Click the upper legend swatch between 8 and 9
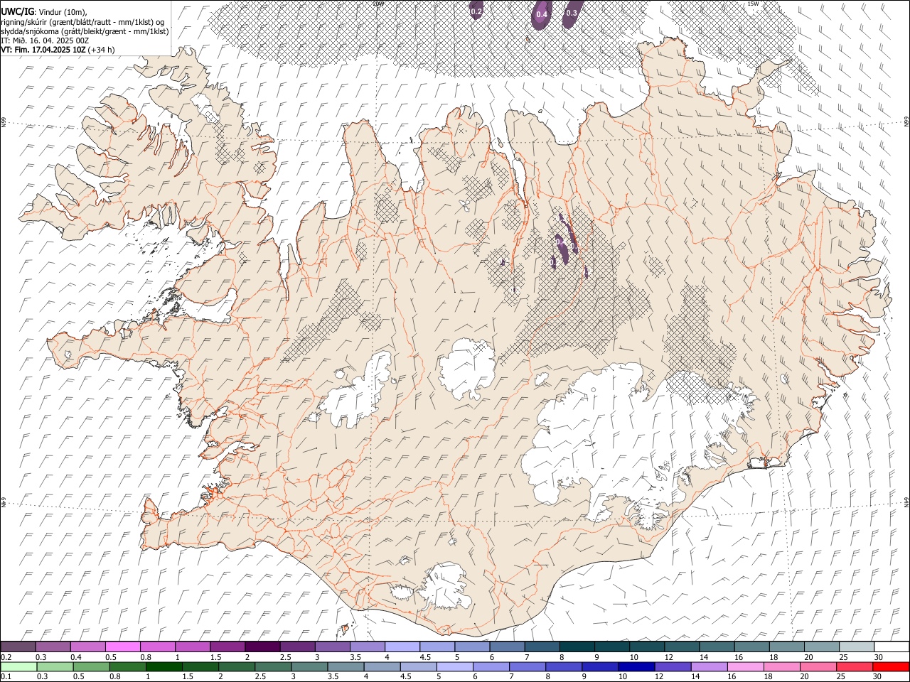The width and height of the screenshot is (910, 682). [577, 646]
